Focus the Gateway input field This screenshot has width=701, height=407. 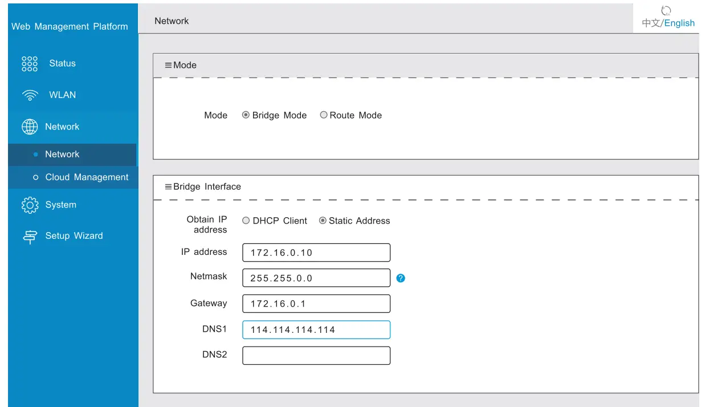tap(316, 304)
